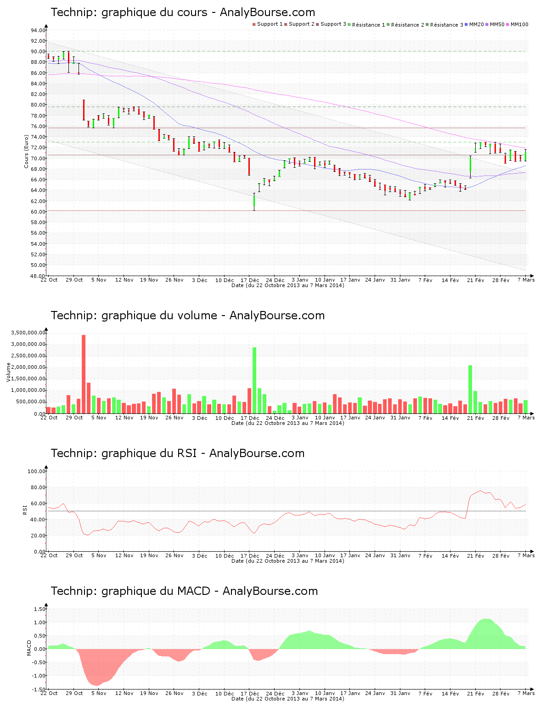This screenshot has height=712, width=551.
Task: Select the Support 2 legend label
Action: click(x=302, y=24)
